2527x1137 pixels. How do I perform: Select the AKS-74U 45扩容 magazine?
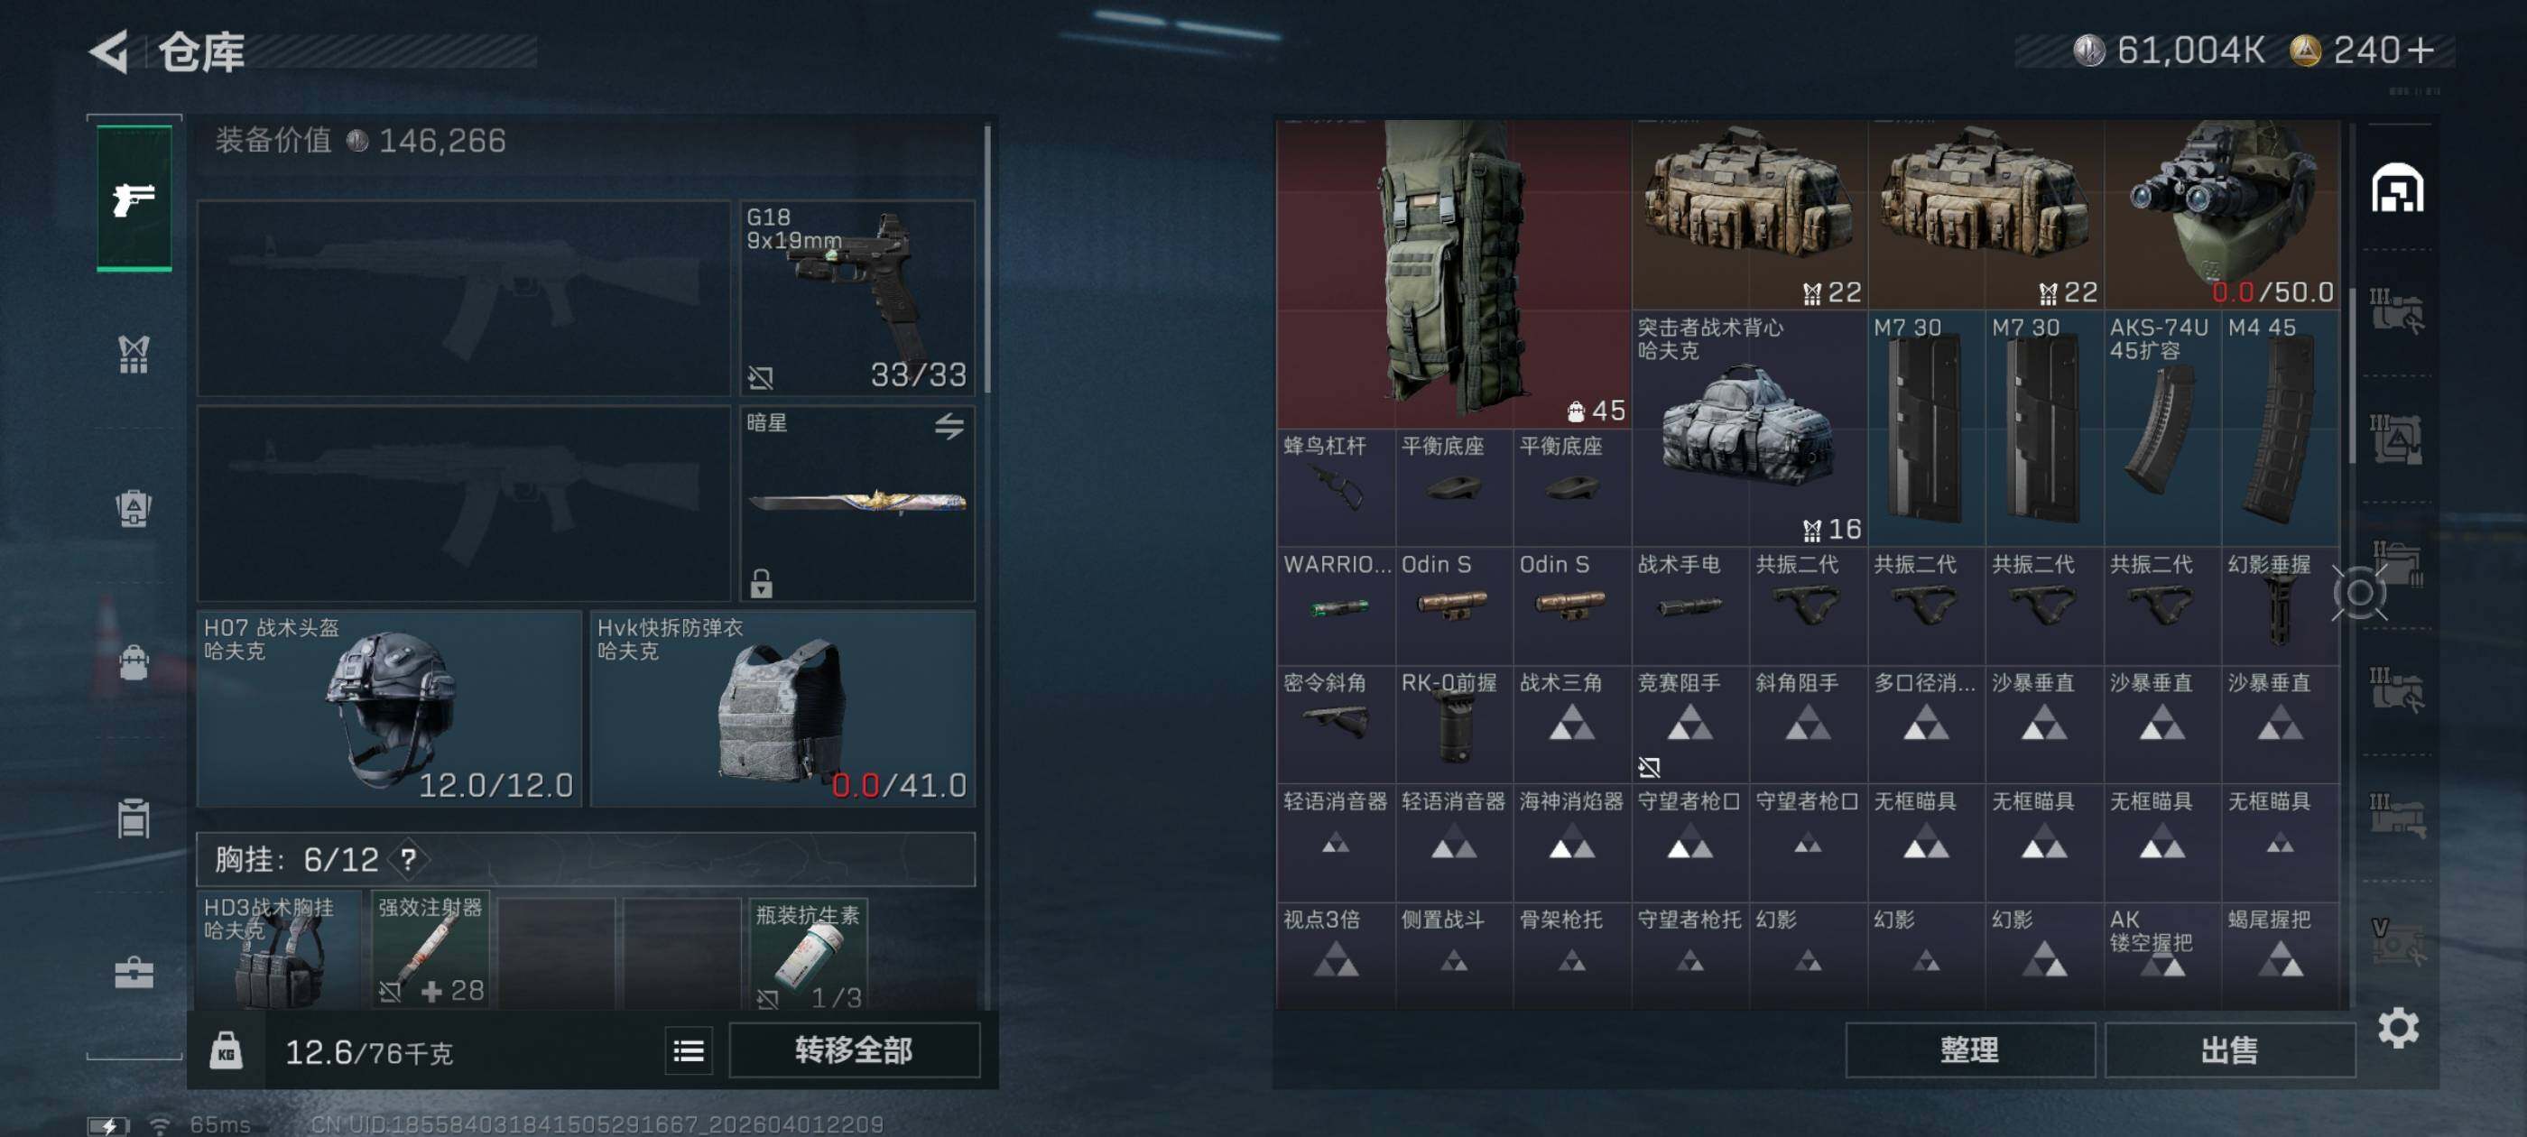coord(2162,428)
